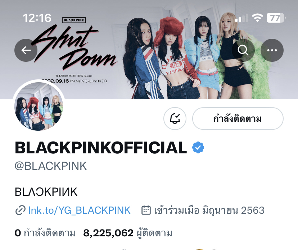This screenshot has width=298, height=250.
Task: Tap the 12:16 status bar clock
Action: pyautogui.click(x=37, y=18)
